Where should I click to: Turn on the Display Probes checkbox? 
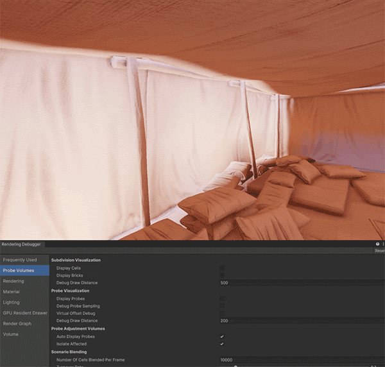(x=222, y=298)
